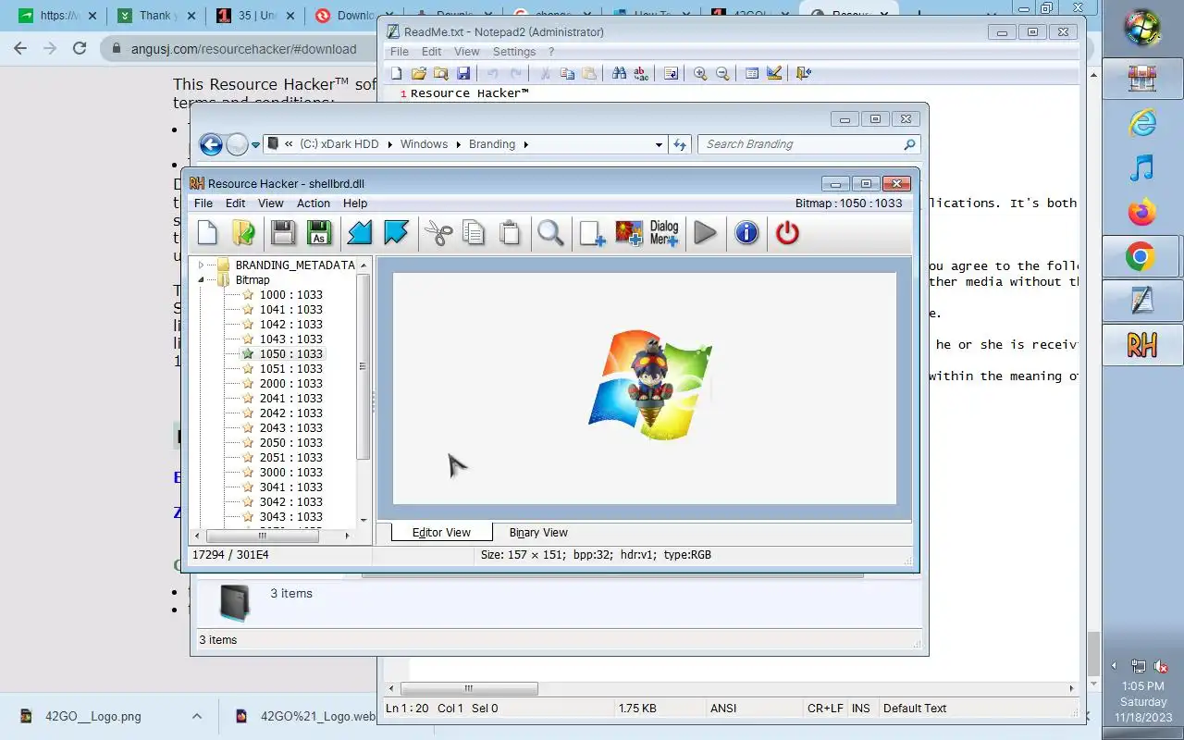Click scissors Cut icon in Resource Hacker
Screen dimensions: 1184x740
point(438,233)
